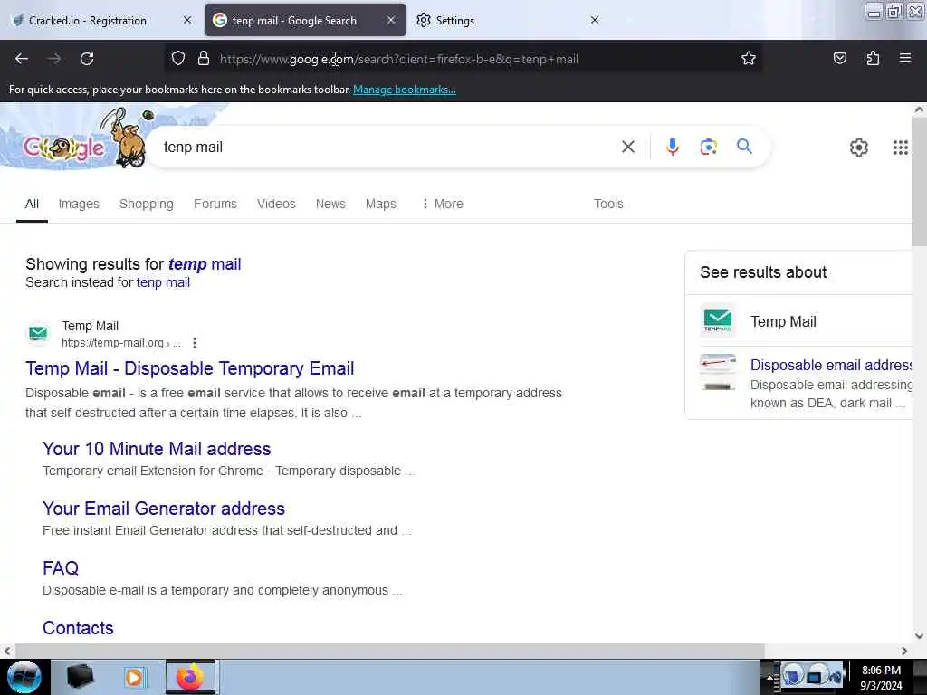This screenshot has height=695, width=927.
Task: Open Temp Mail - Disposable Temporary Email result
Action: click(x=190, y=368)
